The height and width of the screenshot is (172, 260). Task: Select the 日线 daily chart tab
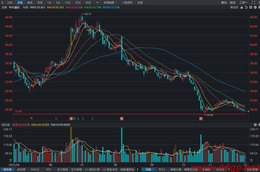point(20,3)
